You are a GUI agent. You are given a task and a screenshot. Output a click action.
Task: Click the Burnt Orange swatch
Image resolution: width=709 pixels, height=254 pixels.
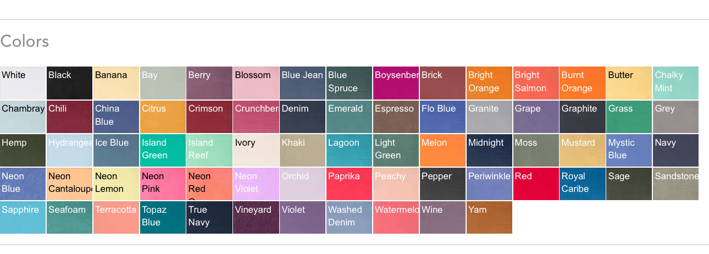pos(582,83)
